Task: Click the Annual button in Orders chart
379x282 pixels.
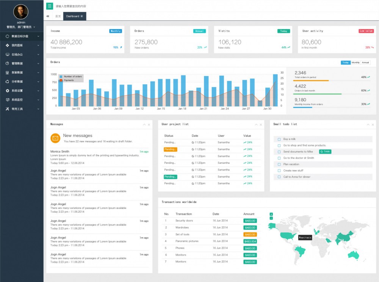Action: [x=365, y=63]
